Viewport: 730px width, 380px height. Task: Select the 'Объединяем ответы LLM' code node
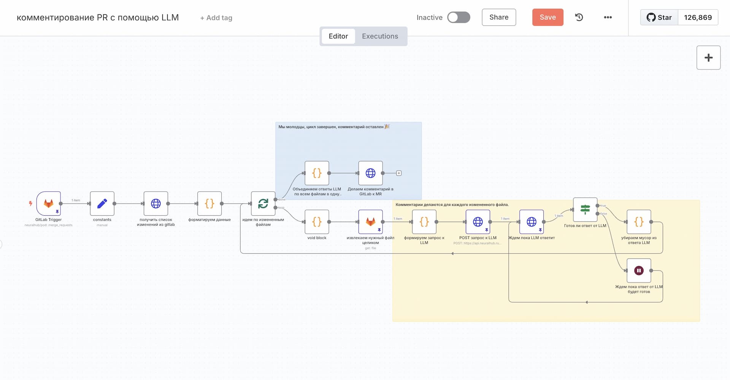(317, 173)
